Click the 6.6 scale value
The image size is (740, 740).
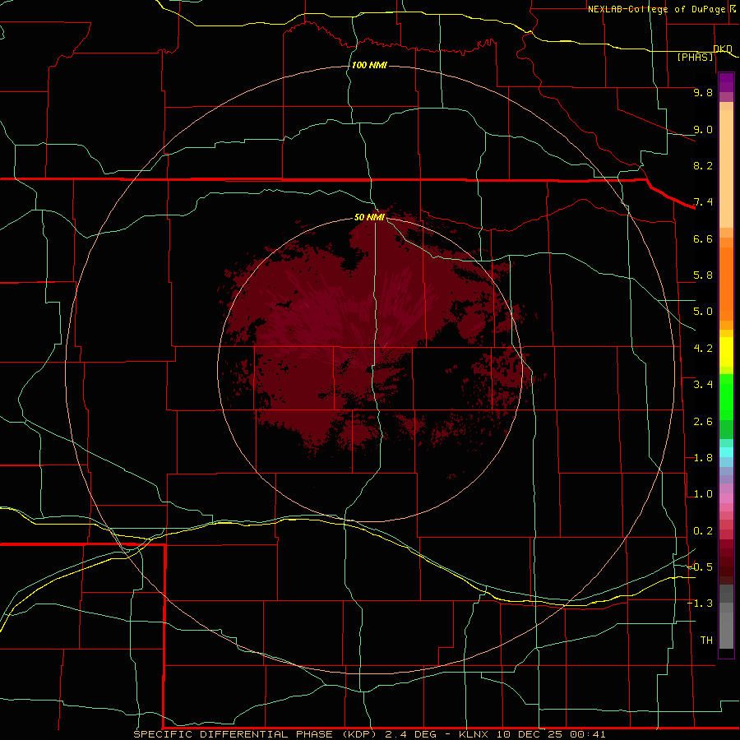tap(703, 238)
